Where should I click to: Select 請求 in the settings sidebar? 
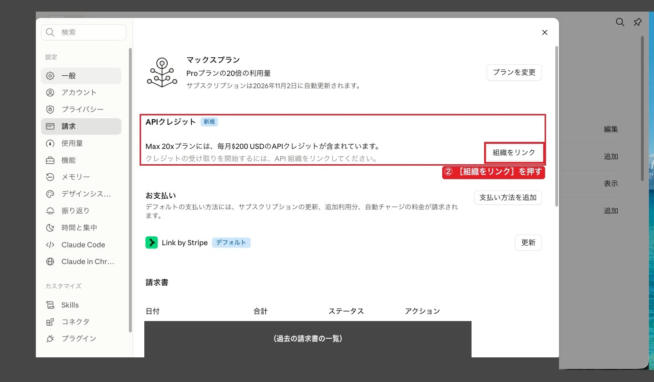tap(81, 126)
